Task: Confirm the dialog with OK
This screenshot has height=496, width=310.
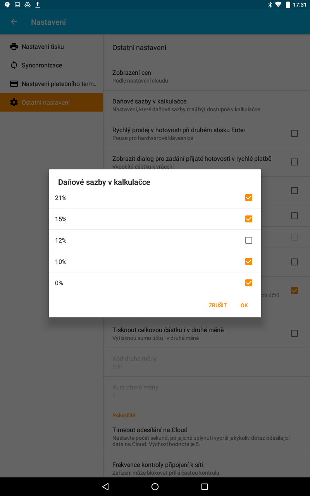Action: coord(244,305)
